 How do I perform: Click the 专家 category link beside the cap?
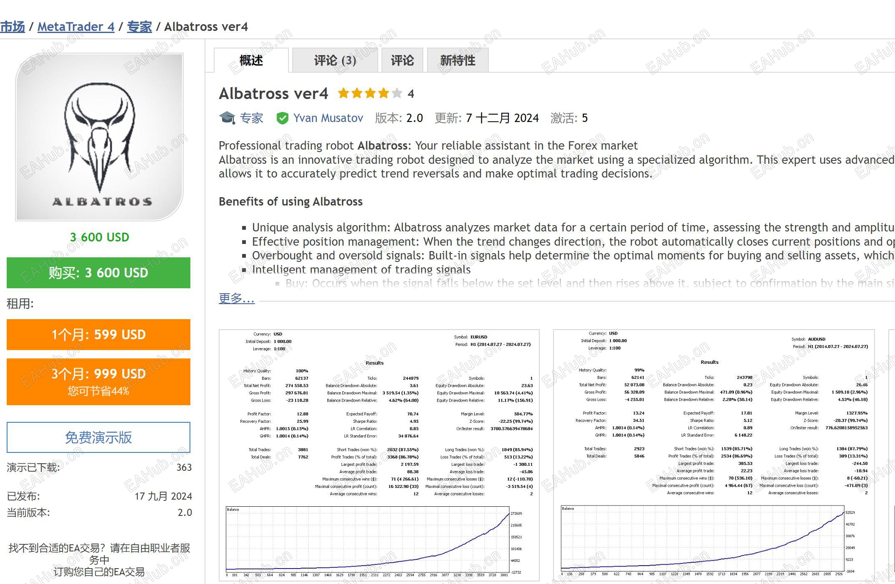[x=252, y=118]
